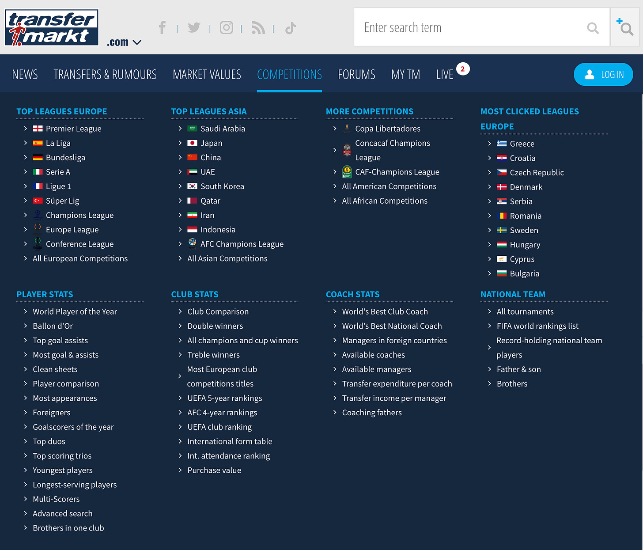Click chevron before Record-holding national team players

click(489, 348)
